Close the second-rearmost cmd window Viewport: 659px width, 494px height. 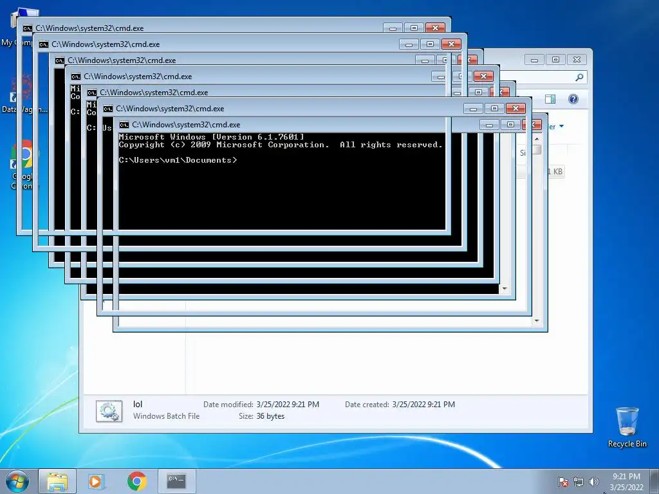[x=451, y=44]
